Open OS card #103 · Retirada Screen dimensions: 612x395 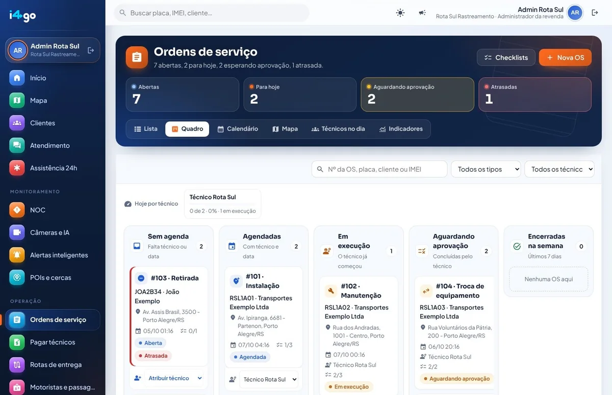(169, 316)
